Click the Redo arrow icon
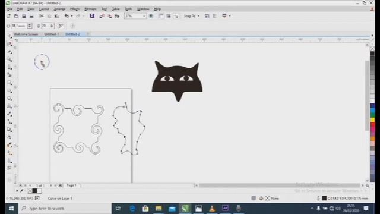The image size is (380, 214). 78,16
